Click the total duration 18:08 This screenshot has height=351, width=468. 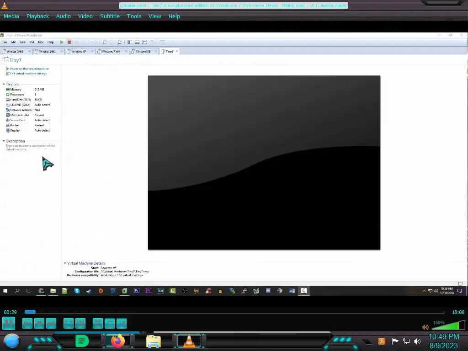point(458,312)
